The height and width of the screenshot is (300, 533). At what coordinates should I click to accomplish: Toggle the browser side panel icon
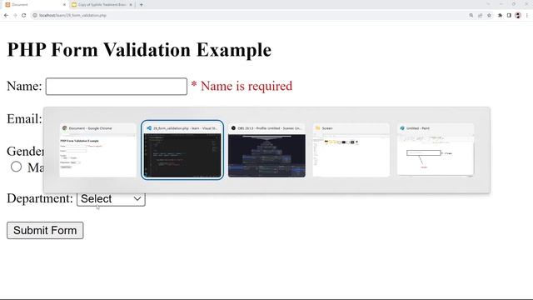[509, 15]
